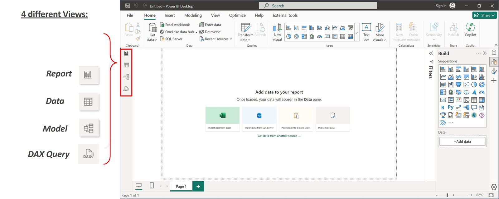Select the scatter chart in Build pane
This screenshot has width=499, height=199.
pyautogui.click(x=466, y=85)
